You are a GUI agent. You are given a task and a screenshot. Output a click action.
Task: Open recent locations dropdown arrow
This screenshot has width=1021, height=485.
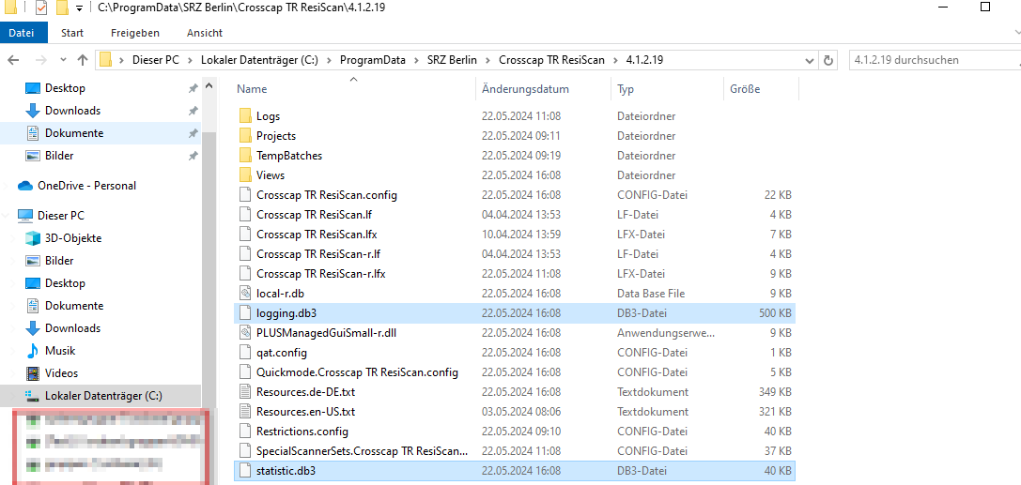tap(63, 60)
